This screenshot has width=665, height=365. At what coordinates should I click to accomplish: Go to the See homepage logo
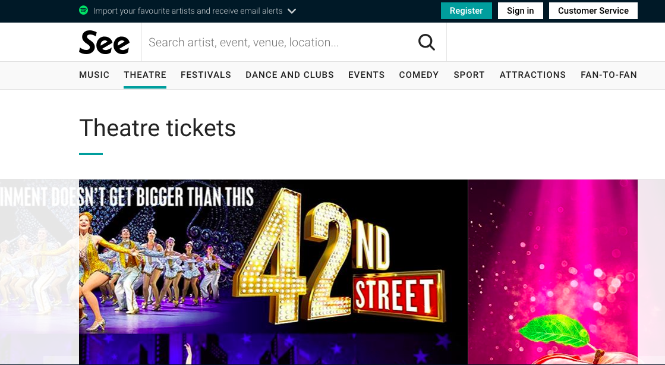point(105,42)
